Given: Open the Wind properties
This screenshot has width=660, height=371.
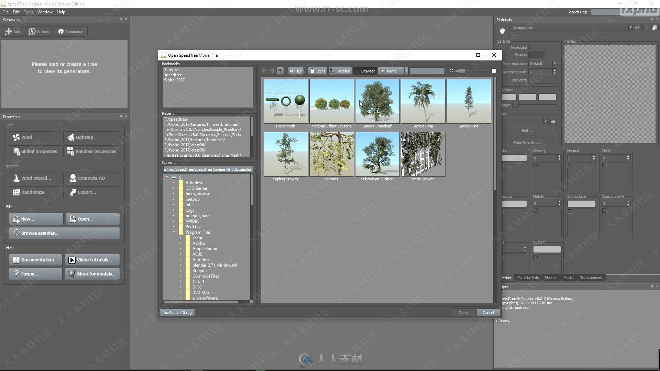Looking at the screenshot, I should 35,137.
